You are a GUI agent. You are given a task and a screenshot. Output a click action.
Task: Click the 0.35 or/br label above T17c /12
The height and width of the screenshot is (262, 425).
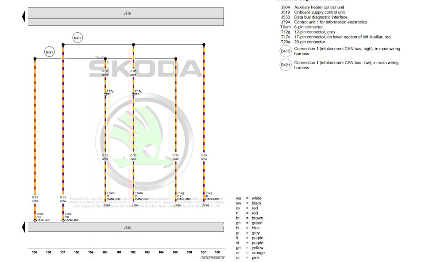pos(105,73)
